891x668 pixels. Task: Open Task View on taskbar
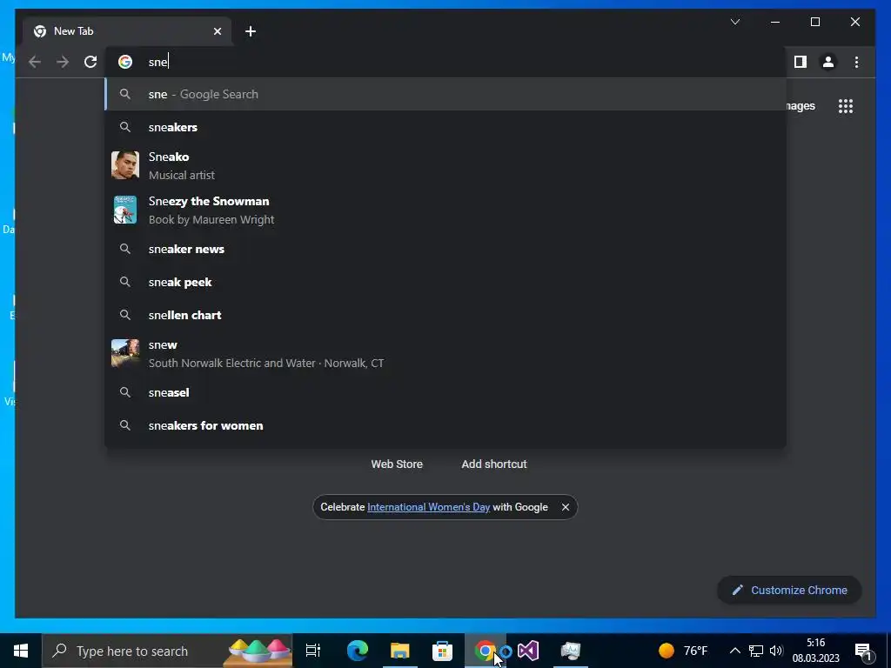(x=313, y=651)
